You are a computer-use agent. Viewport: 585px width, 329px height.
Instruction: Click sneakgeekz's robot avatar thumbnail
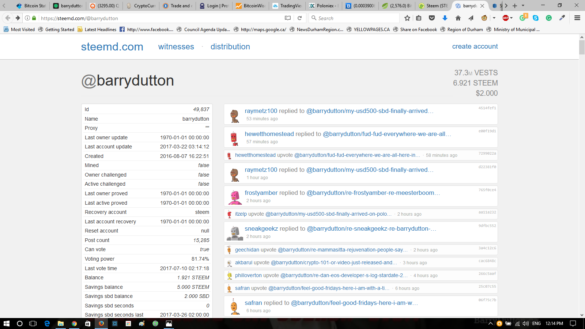(235, 233)
